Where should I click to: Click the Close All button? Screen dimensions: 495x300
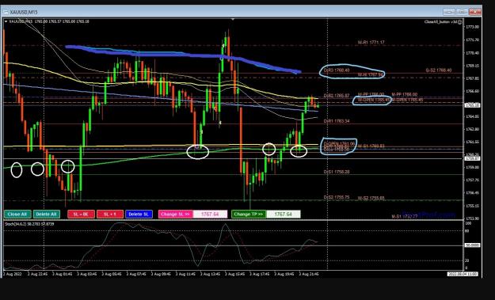[17, 215]
